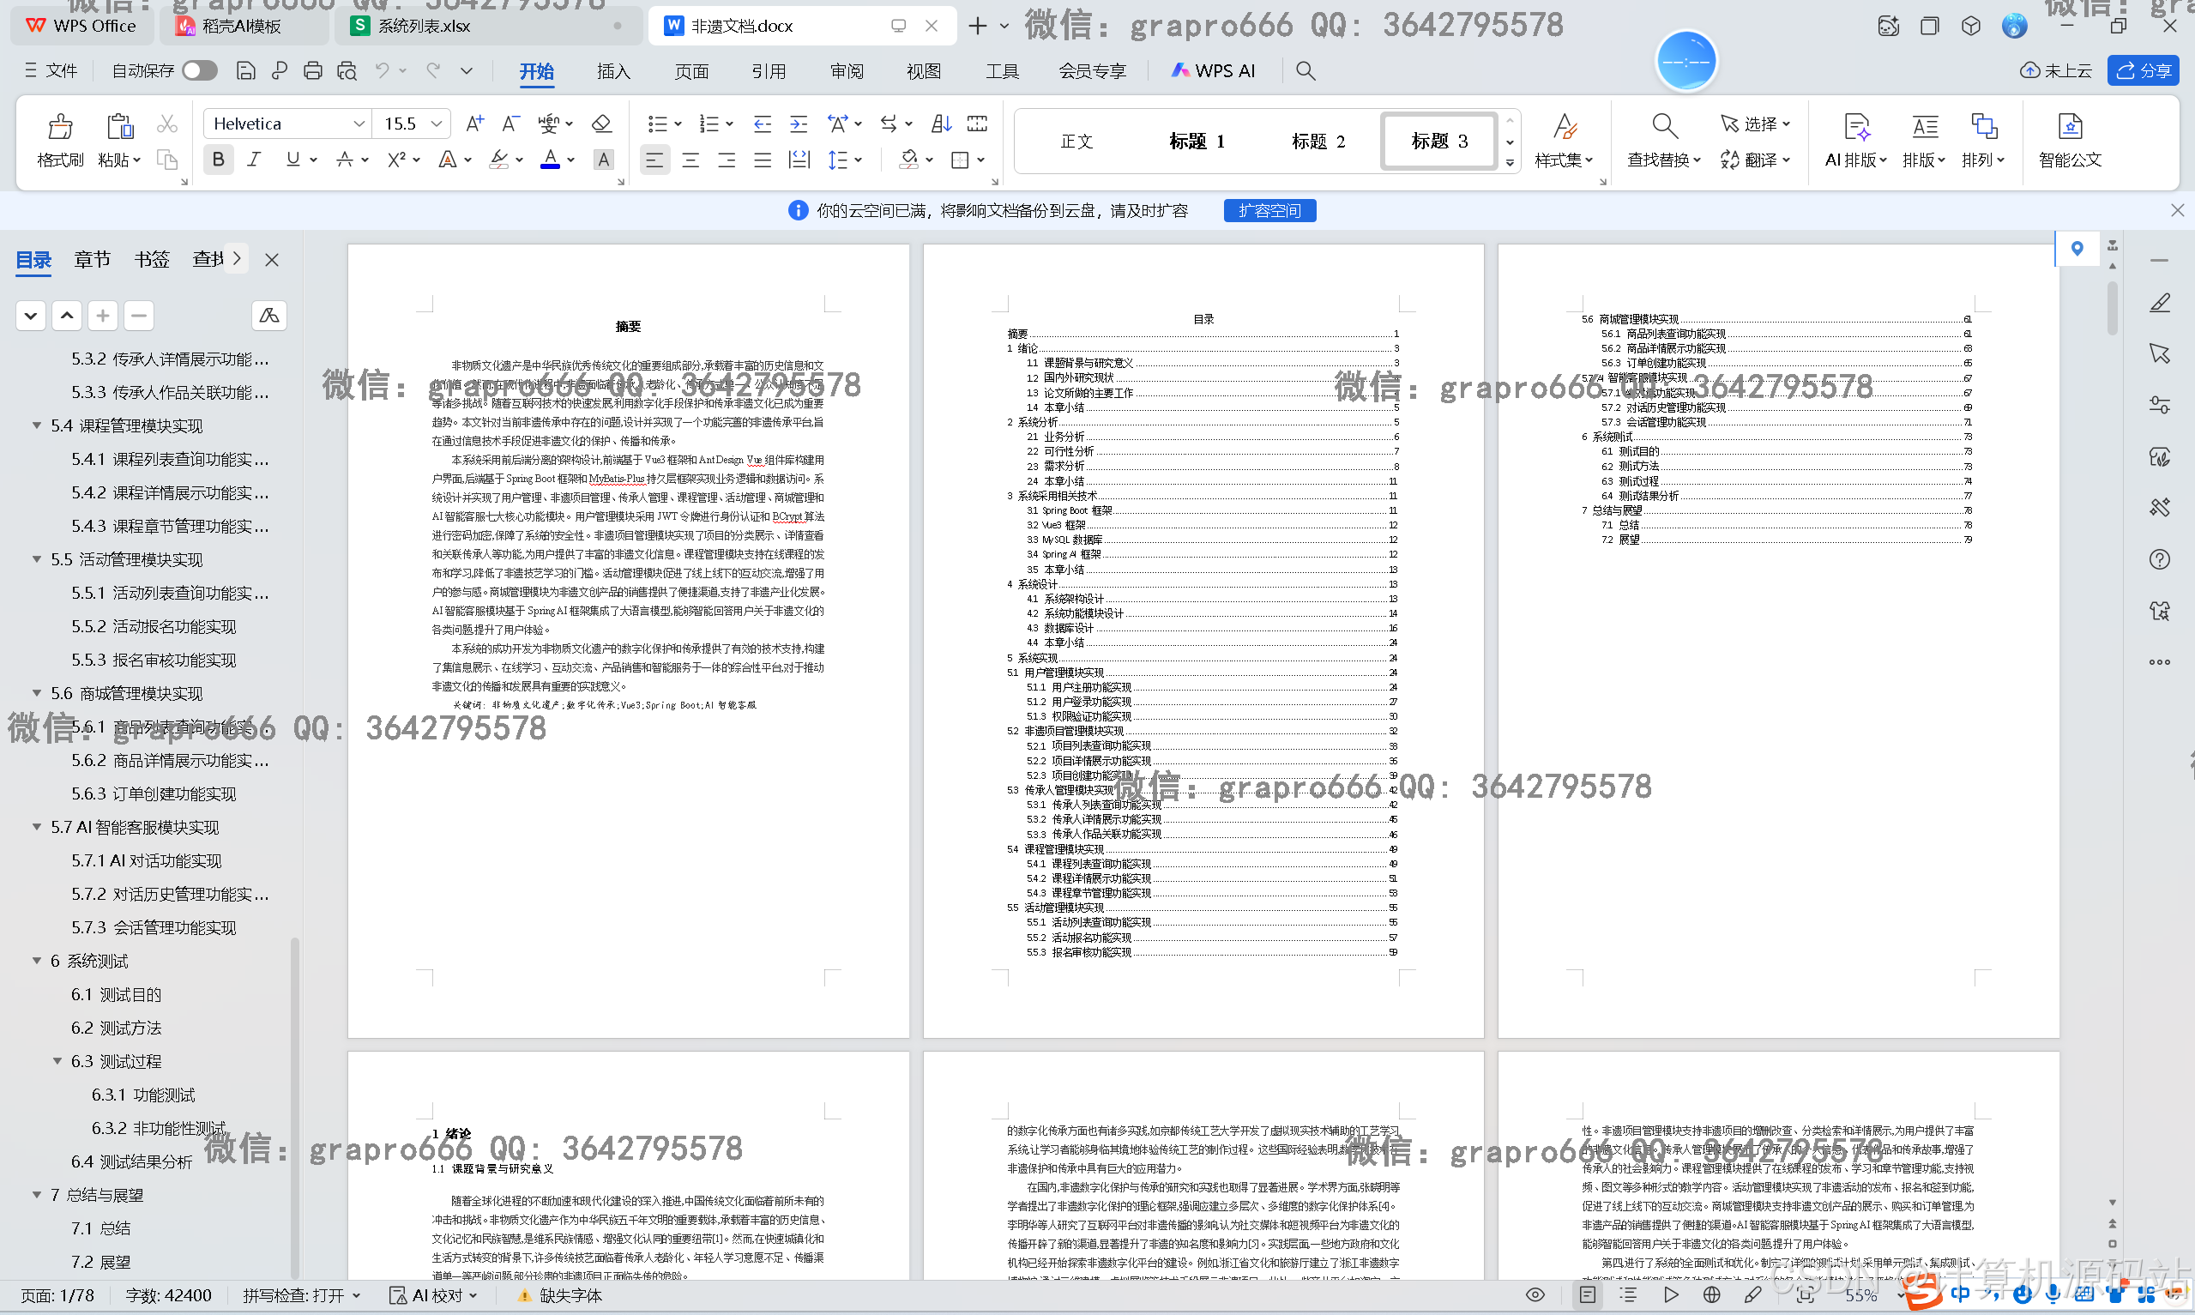Open print preview from quick toolbar

point(347,71)
